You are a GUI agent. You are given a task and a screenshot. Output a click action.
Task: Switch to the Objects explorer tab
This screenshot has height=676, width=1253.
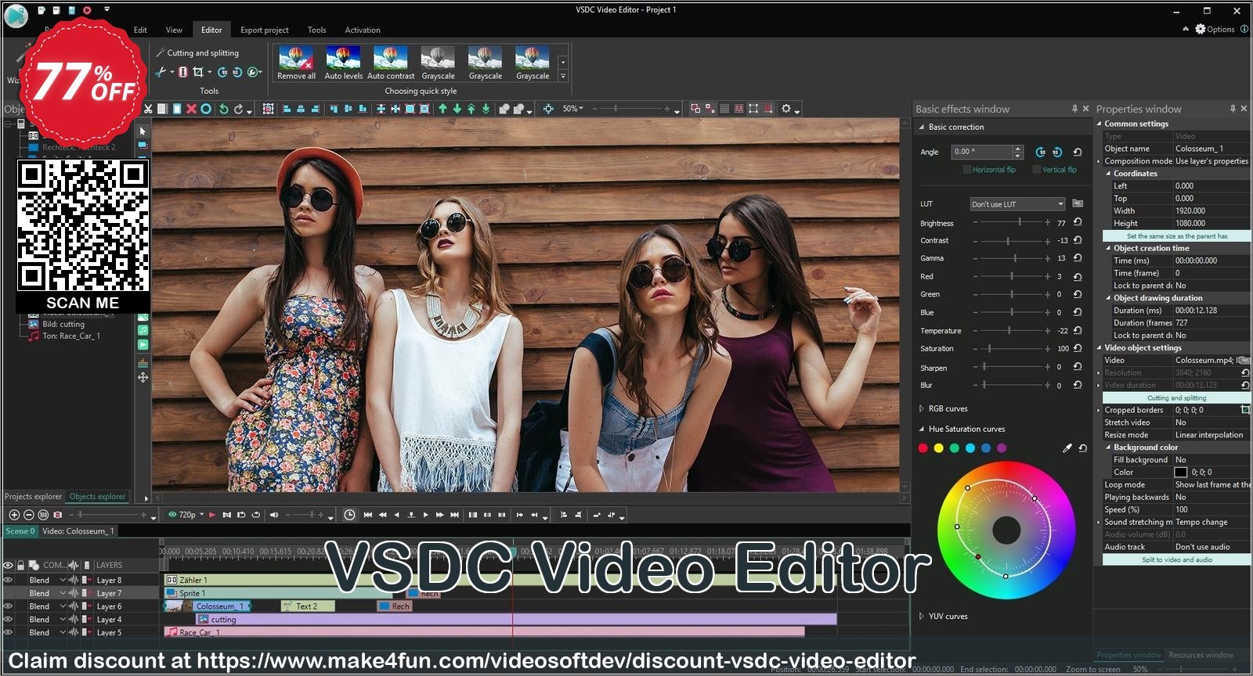pos(97,496)
